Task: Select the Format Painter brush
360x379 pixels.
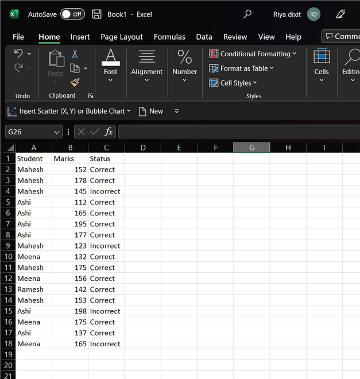Action: (75, 82)
